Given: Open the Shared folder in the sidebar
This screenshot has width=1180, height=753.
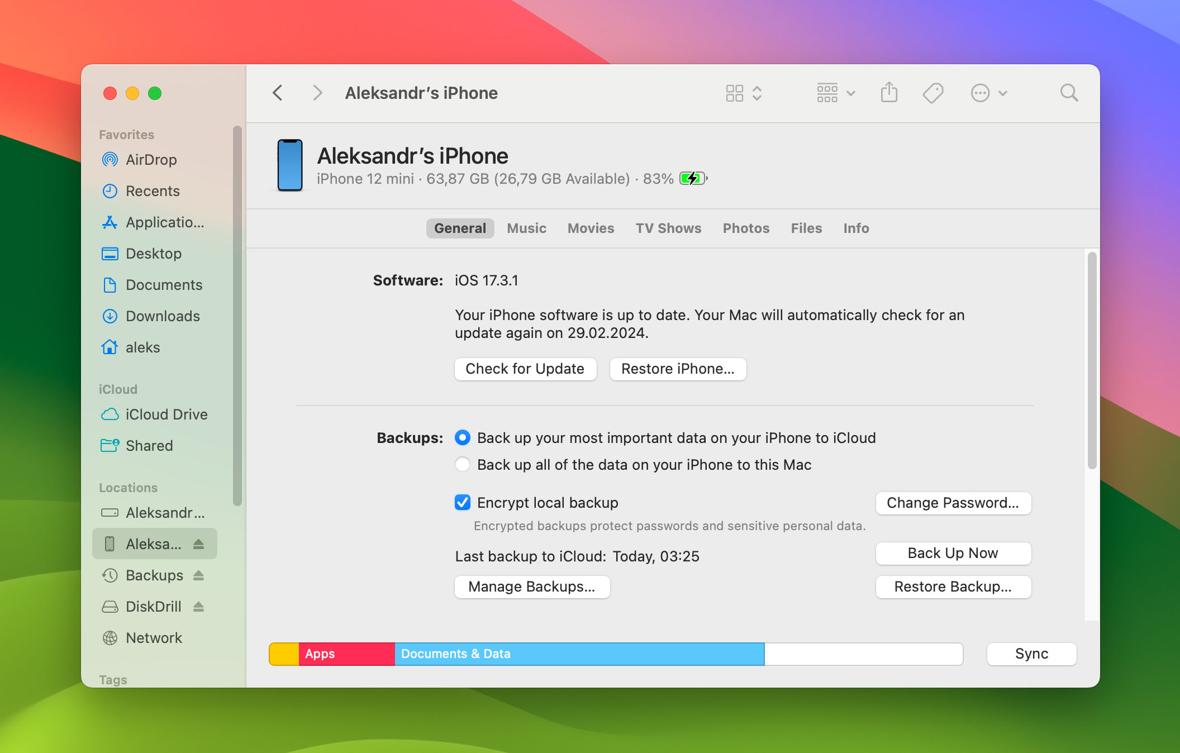Looking at the screenshot, I should coord(155,446).
